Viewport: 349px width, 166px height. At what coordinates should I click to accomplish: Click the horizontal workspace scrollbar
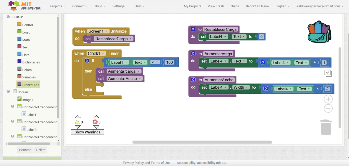[202, 142]
